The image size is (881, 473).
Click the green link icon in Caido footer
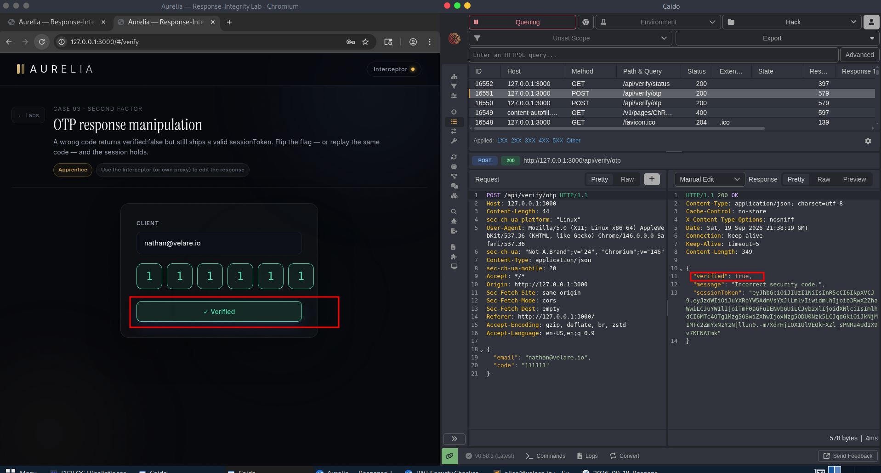click(449, 456)
